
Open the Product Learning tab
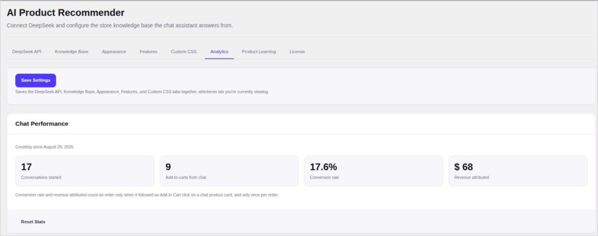pos(259,52)
